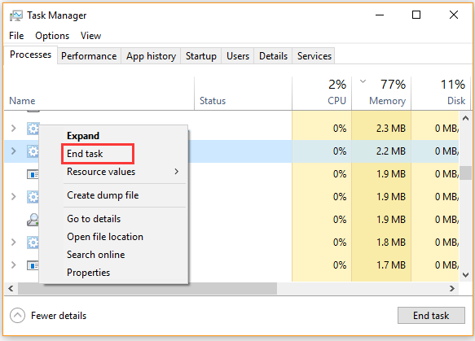Expand the highlighted 2.2 MB process row
The height and width of the screenshot is (341, 475).
[x=13, y=151]
